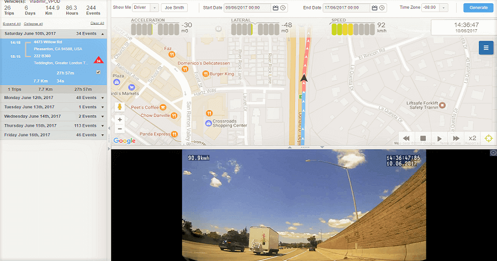Viewport: 497px width, 261px height.
Task: Click the rewind playback button
Action: 406,139
